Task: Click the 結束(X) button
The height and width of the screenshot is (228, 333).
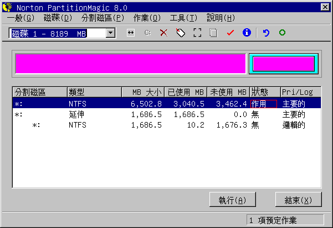Action: 299,200
